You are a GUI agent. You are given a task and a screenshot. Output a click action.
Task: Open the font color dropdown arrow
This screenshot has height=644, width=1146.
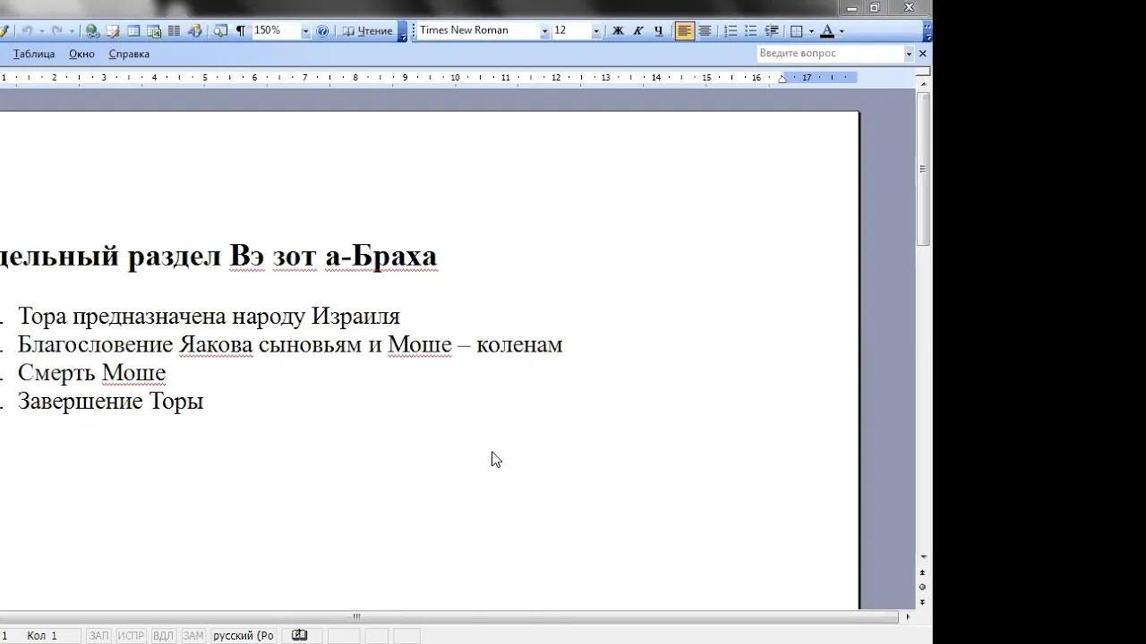coord(842,30)
